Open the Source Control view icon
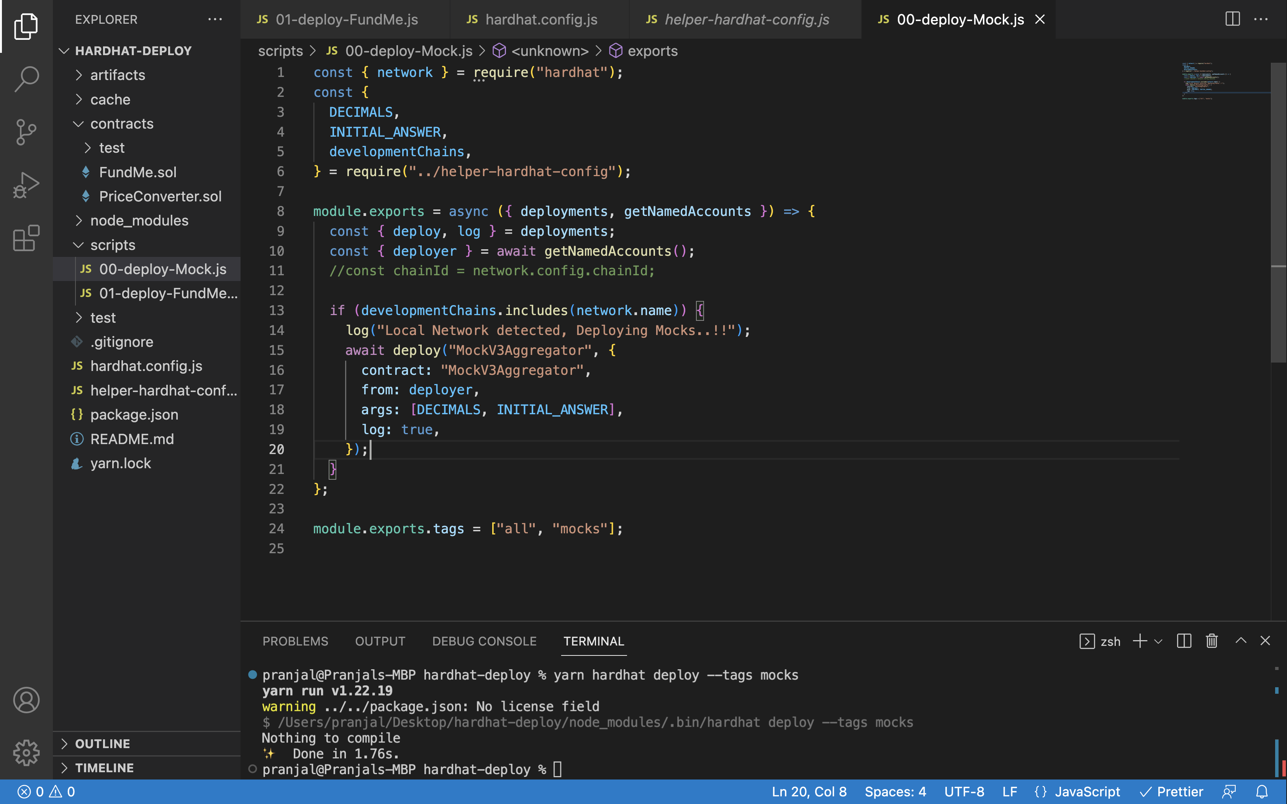Screen dimensions: 1287x804 [x=26, y=132]
